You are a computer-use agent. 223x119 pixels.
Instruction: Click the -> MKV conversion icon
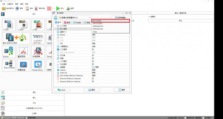click(x=23, y=25)
